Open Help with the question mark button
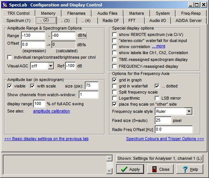 coord(190,169)
